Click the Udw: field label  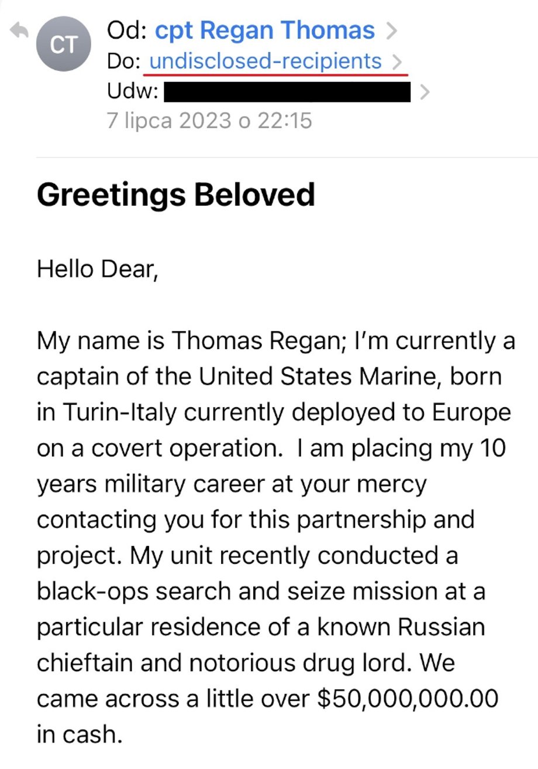(x=132, y=93)
